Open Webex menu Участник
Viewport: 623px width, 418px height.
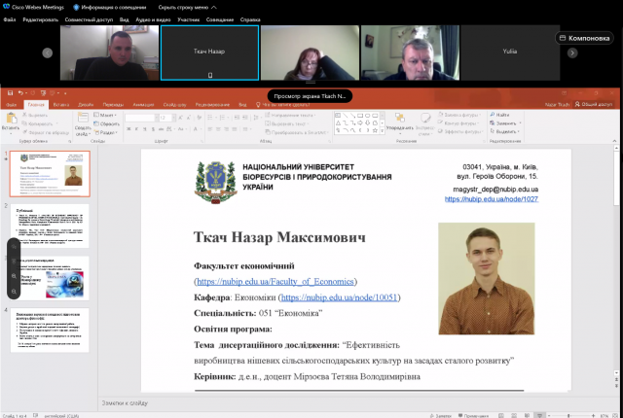188,19
